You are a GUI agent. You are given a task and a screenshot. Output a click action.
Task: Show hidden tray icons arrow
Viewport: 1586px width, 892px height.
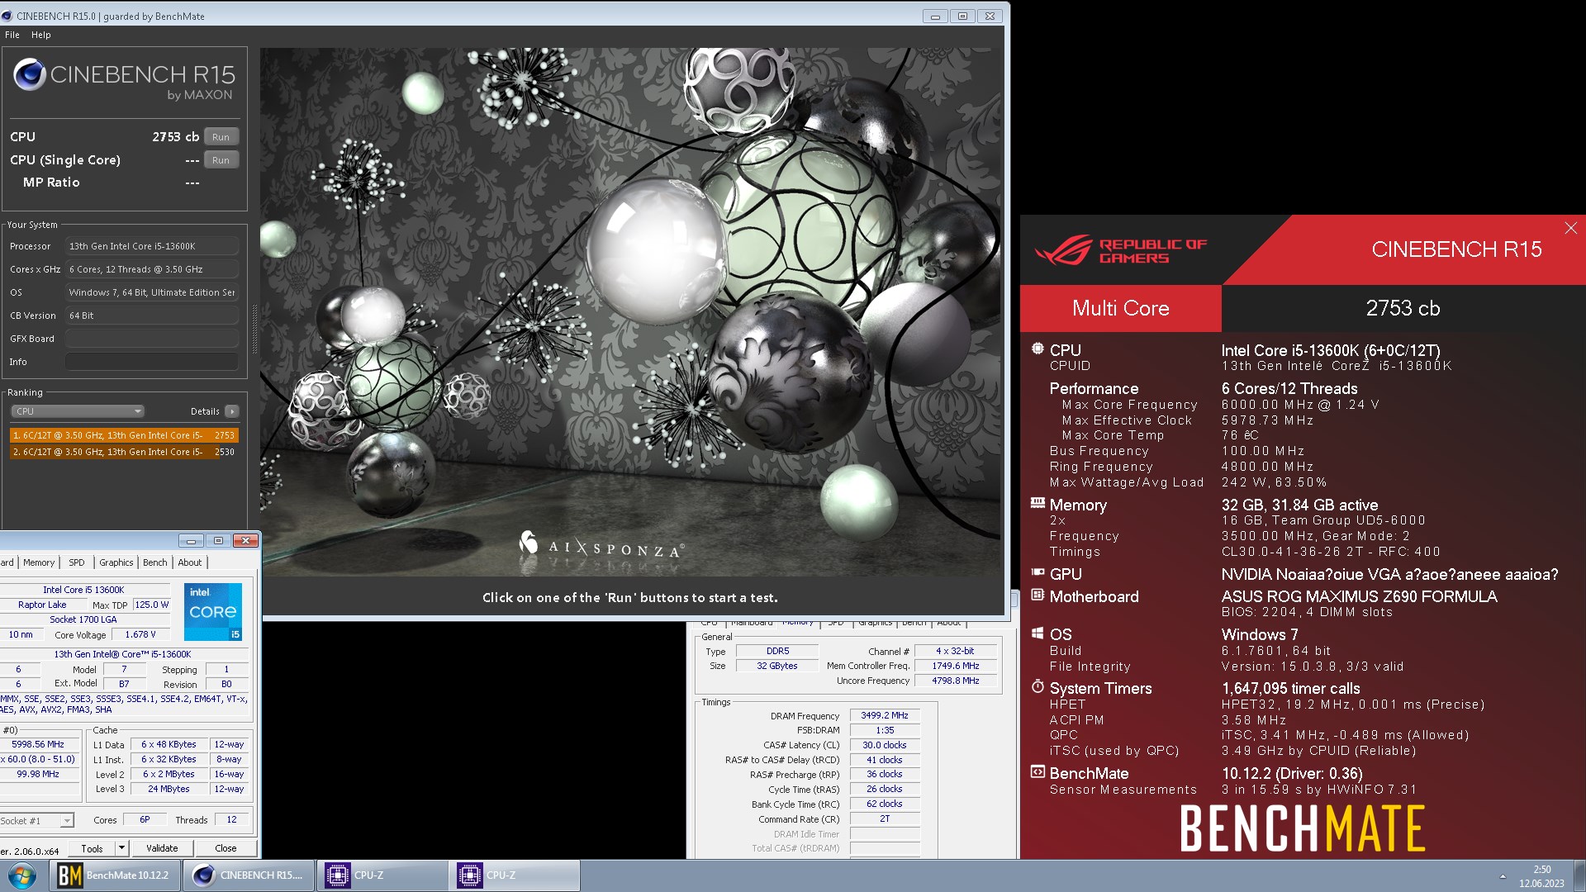pyautogui.click(x=1503, y=876)
